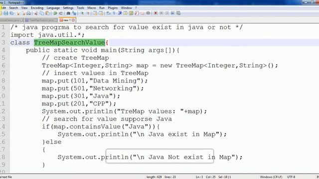Click the Save file toolbar icon
The width and height of the screenshot is (319, 179).
[x=5, y=13]
